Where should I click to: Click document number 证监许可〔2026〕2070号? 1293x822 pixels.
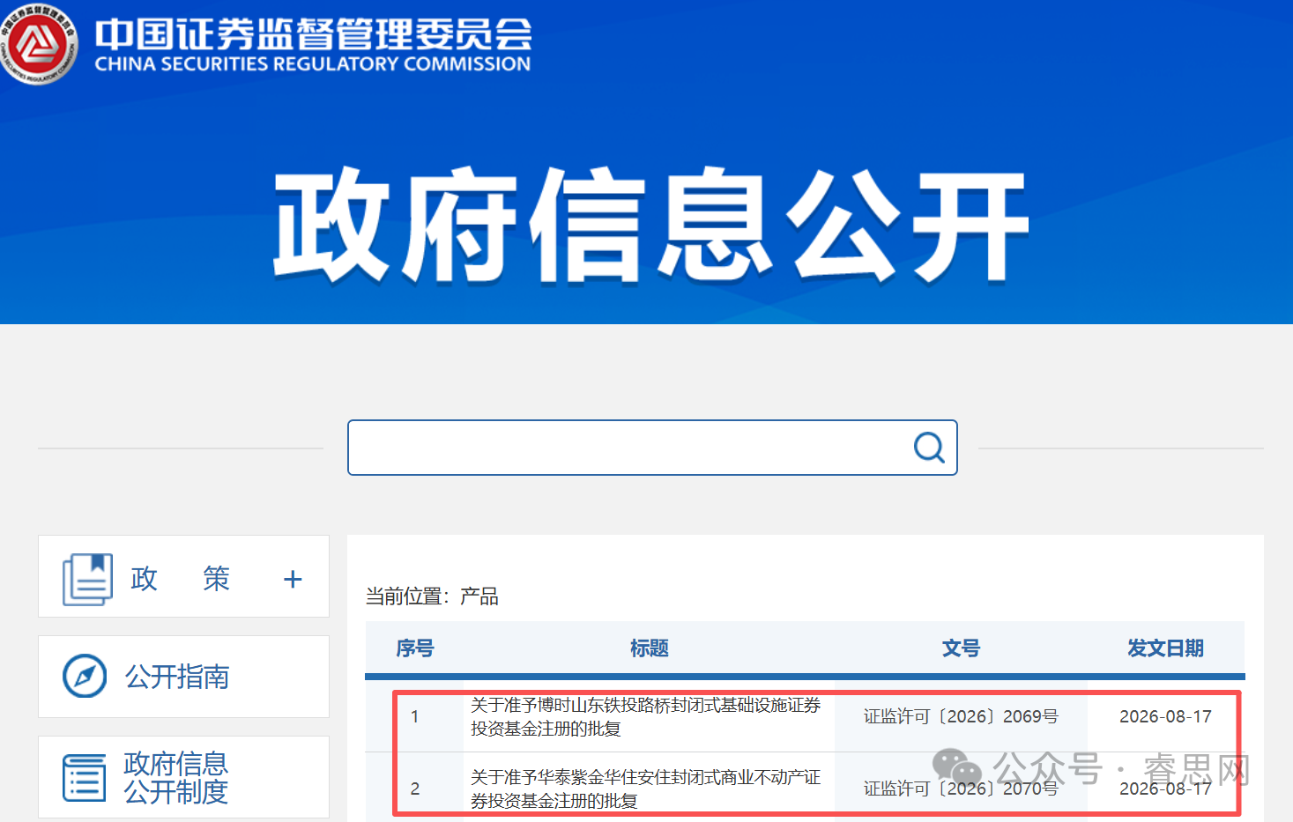(961, 789)
